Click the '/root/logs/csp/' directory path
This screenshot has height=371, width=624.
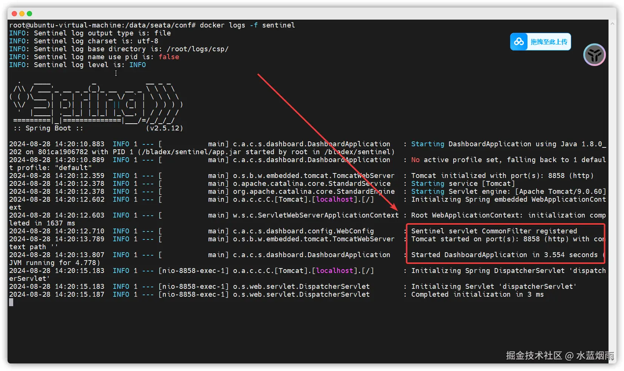tap(198, 49)
